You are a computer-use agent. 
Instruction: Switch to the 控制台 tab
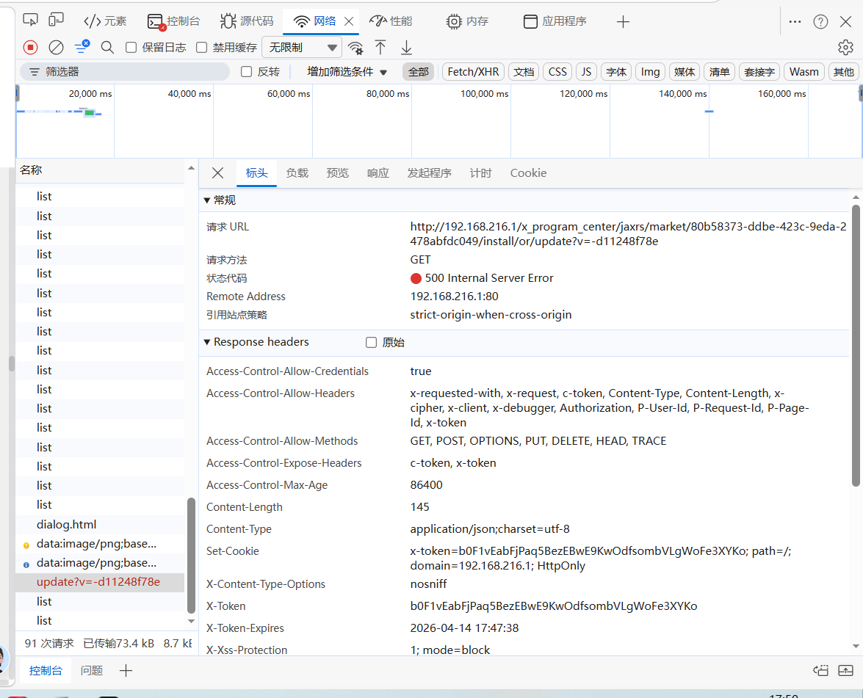[173, 21]
